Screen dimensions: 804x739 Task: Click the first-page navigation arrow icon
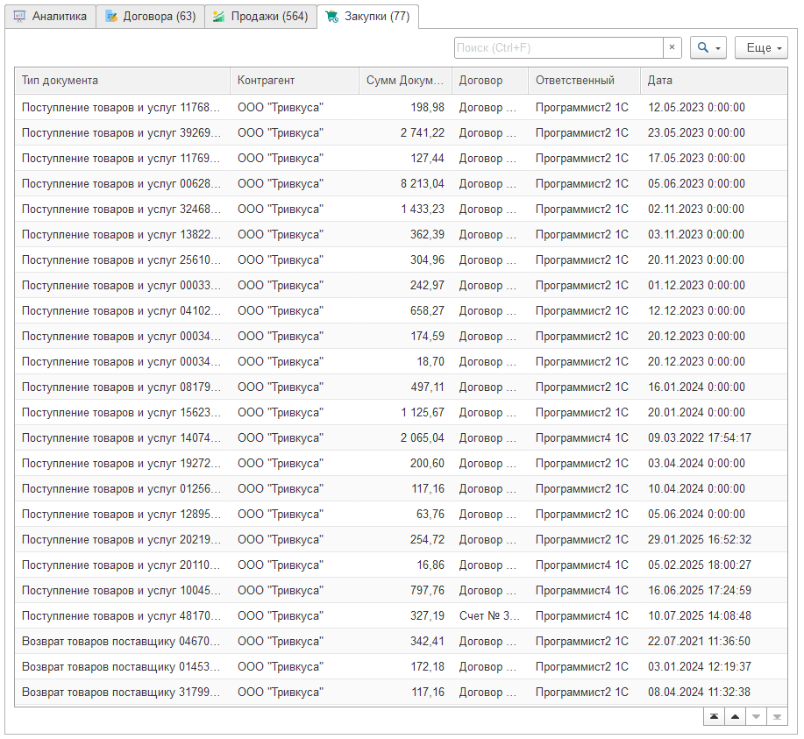pyautogui.click(x=715, y=717)
